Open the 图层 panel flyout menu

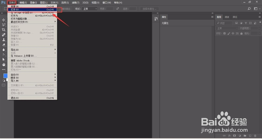260,17
